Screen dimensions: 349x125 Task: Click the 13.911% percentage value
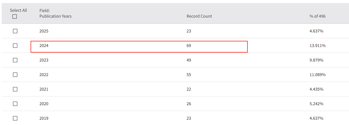coord(317,46)
